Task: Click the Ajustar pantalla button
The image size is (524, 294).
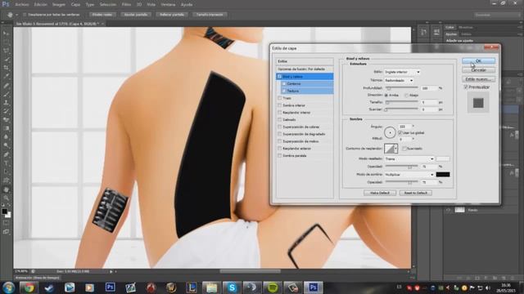Action: (x=136, y=15)
